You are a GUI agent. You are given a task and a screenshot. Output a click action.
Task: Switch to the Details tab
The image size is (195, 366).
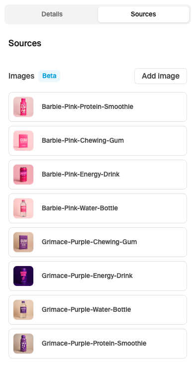pos(52,14)
